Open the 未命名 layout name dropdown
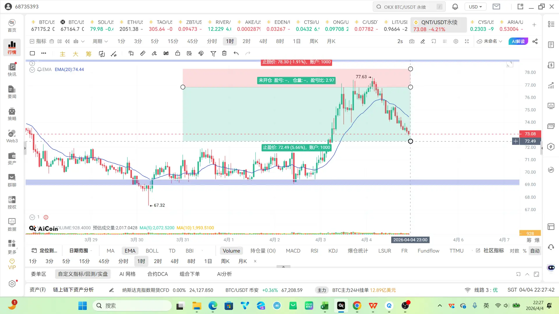 point(490,41)
